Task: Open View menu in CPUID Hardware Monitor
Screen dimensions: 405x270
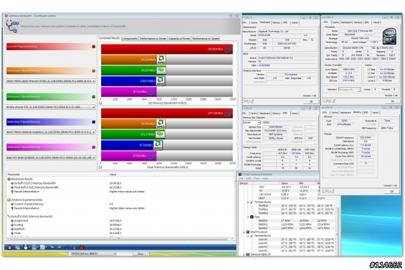Action: [256, 178]
